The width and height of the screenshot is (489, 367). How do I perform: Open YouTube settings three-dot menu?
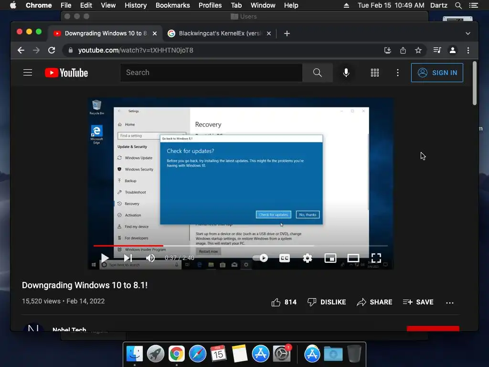point(397,73)
